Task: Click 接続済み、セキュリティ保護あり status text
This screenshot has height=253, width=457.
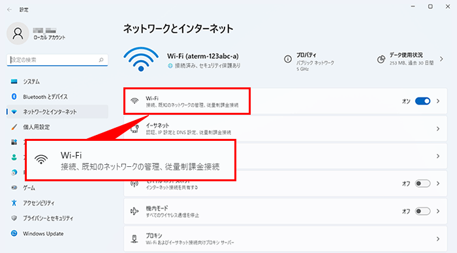Action: (208, 66)
